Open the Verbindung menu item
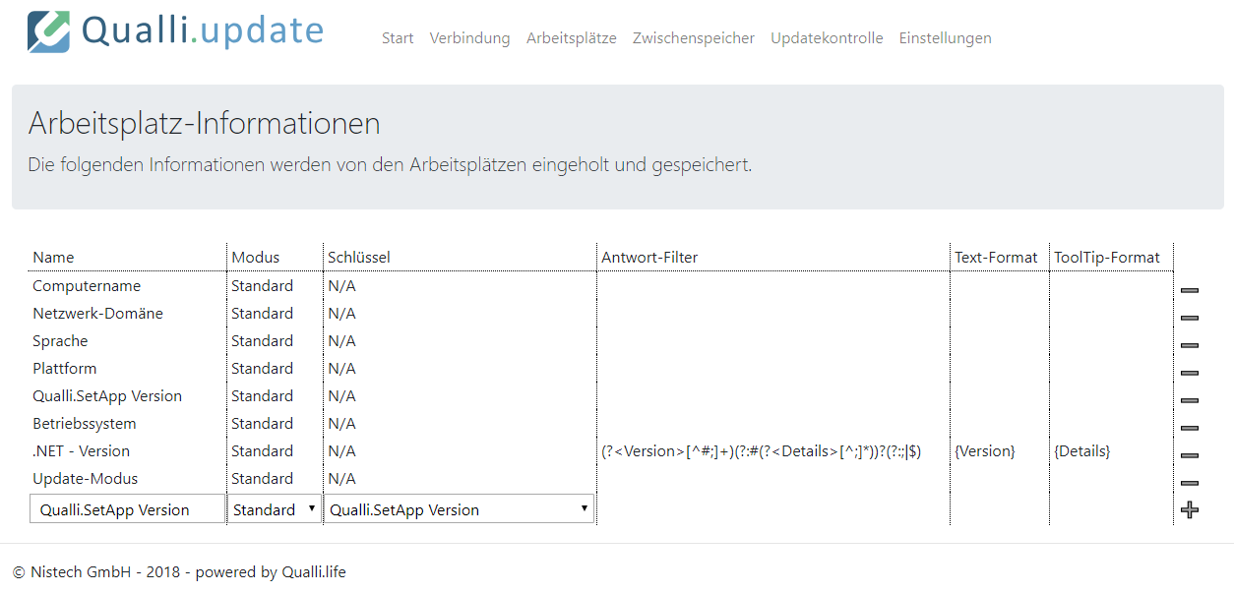Viewport: 1234px width, 593px height. pyautogui.click(x=469, y=38)
